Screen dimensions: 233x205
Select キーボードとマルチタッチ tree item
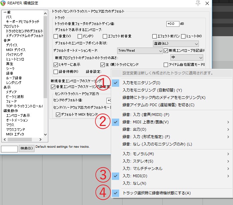click(x=22, y=22)
